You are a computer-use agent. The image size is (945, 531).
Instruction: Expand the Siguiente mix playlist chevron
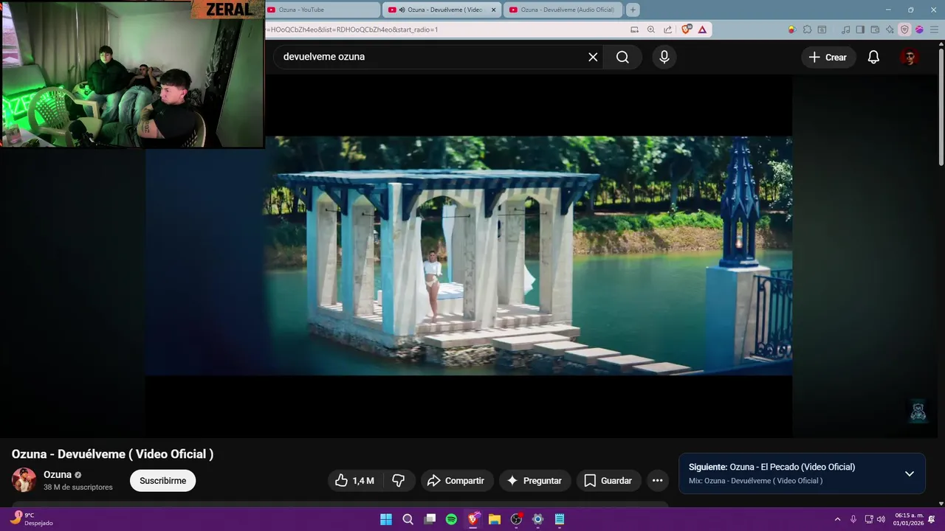point(910,473)
